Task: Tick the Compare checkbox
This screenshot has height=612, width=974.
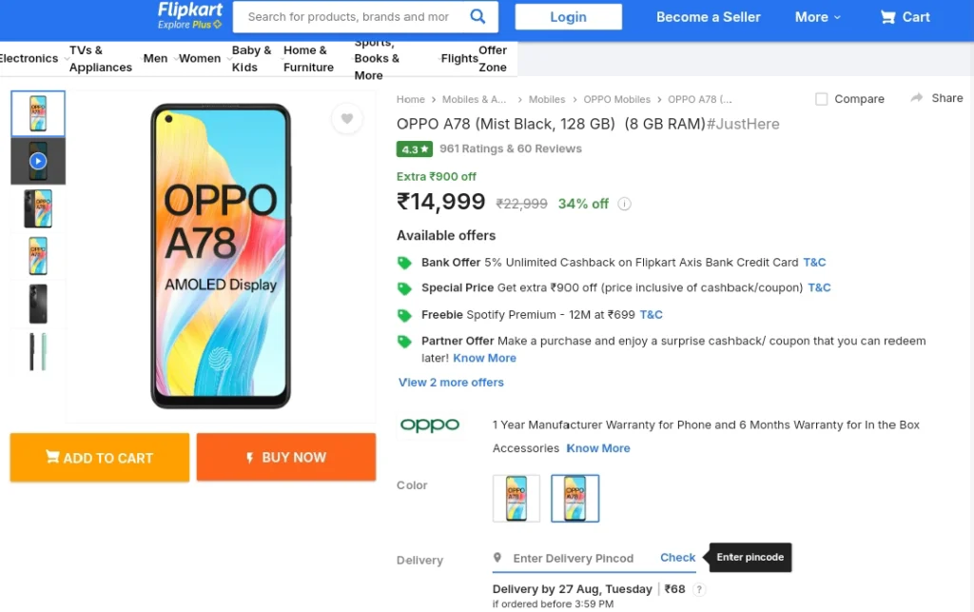Action: (x=821, y=99)
